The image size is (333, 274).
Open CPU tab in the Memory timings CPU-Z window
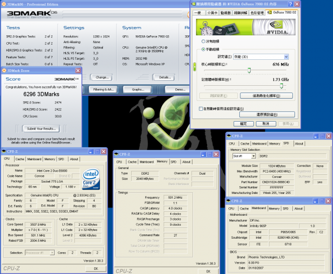pyautogui.click(x=119, y=162)
